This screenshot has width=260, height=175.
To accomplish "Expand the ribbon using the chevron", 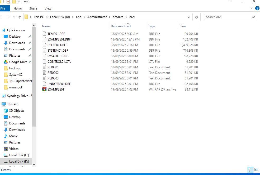I will [x=252, y=8].
